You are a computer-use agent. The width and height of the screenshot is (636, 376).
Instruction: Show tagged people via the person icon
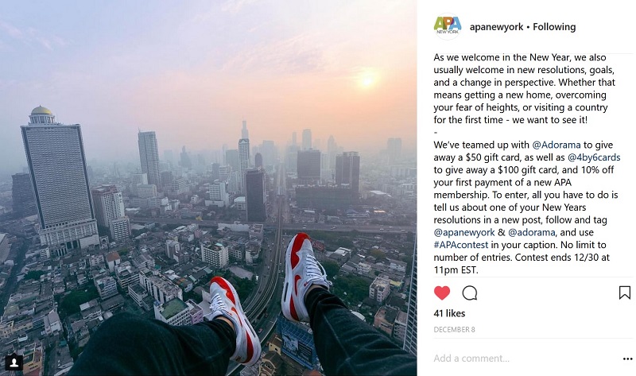coord(14,362)
